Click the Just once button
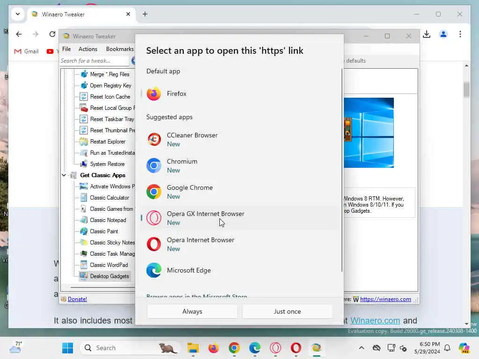 tap(287, 311)
